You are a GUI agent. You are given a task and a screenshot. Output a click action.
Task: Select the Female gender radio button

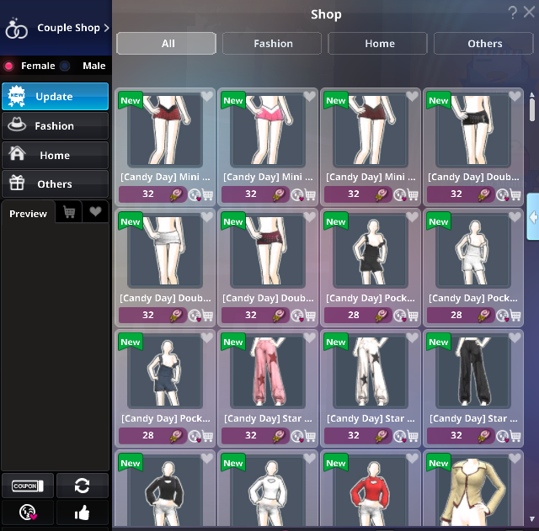pyautogui.click(x=9, y=66)
